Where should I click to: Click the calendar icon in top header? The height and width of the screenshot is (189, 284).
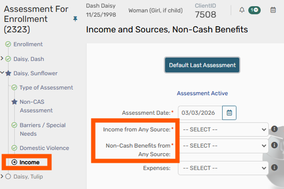click(273, 10)
